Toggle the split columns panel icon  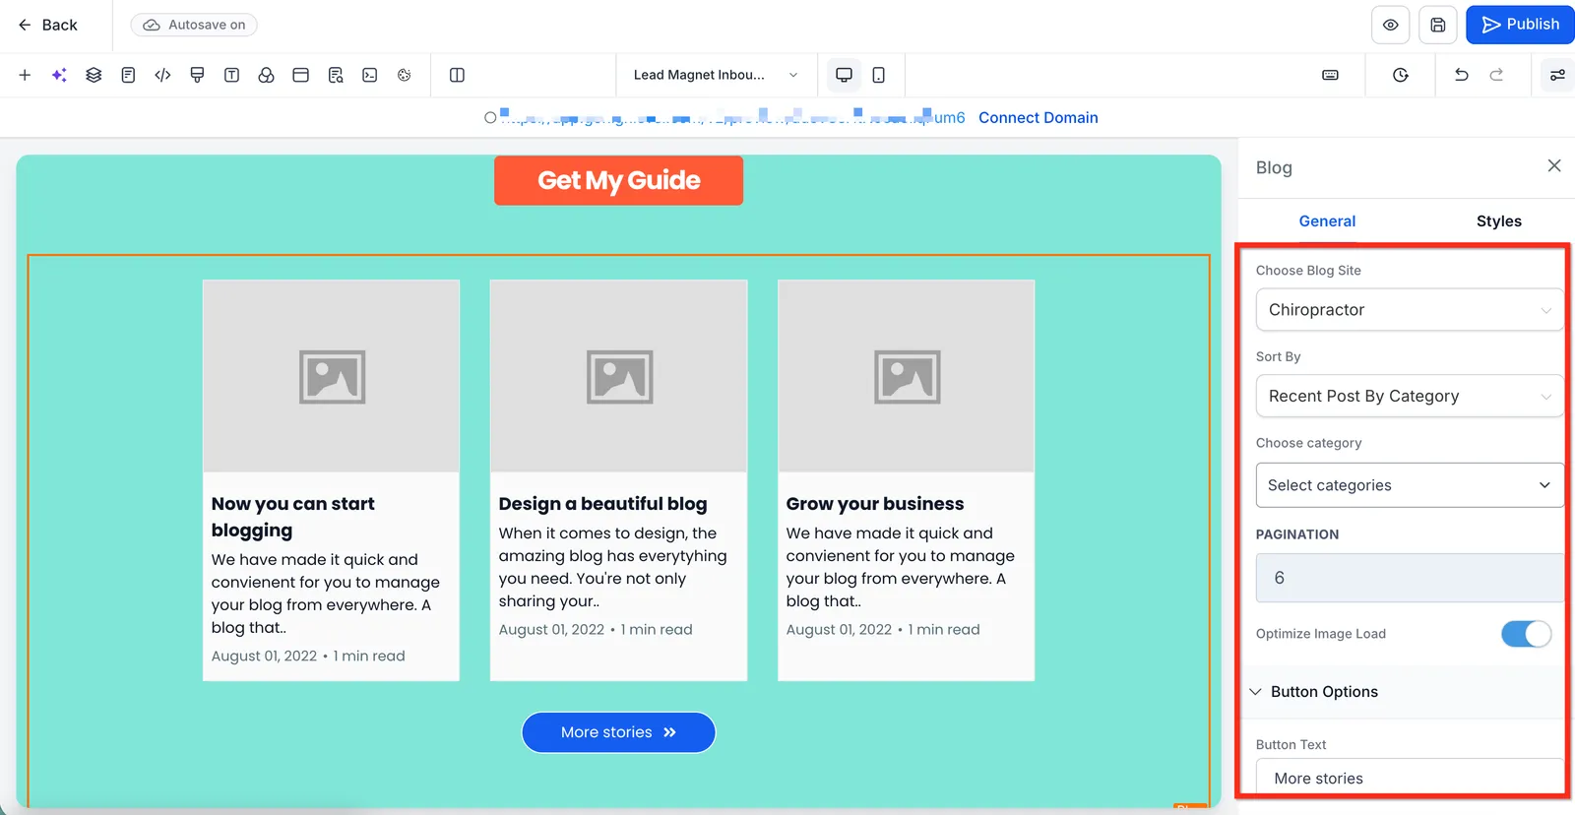tap(457, 75)
